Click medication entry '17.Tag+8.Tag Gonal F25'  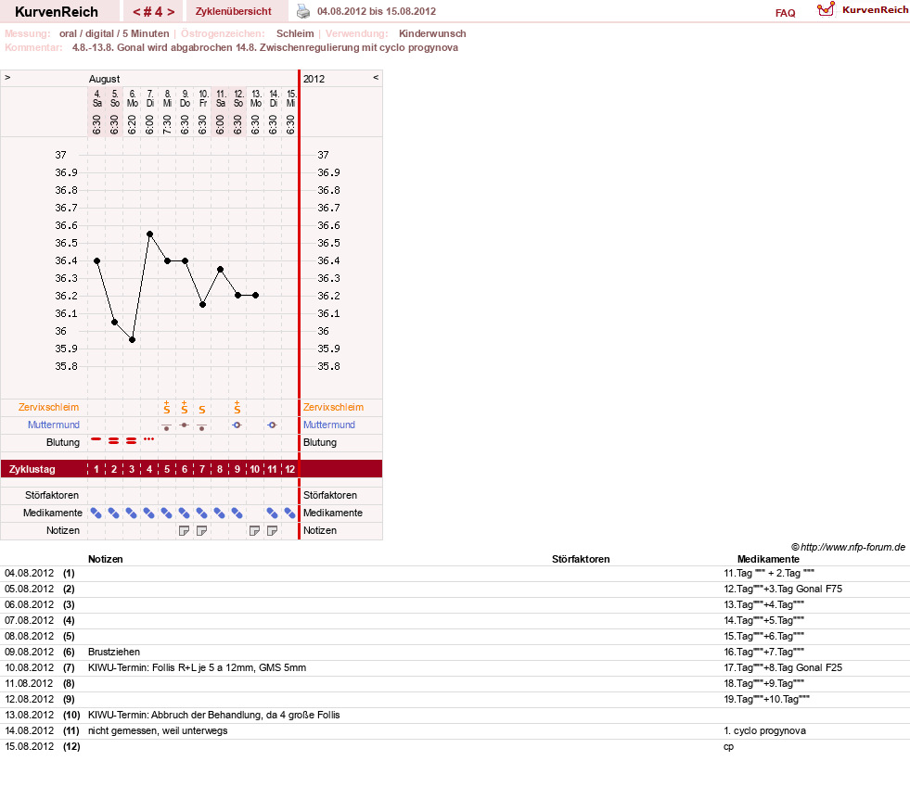tap(783, 667)
